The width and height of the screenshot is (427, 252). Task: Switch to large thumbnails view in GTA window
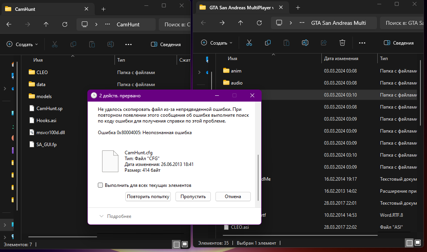[x=418, y=243]
